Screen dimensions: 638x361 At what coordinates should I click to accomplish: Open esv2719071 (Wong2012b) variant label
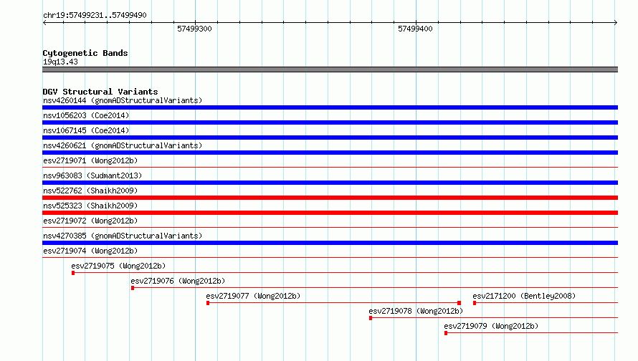coord(90,160)
